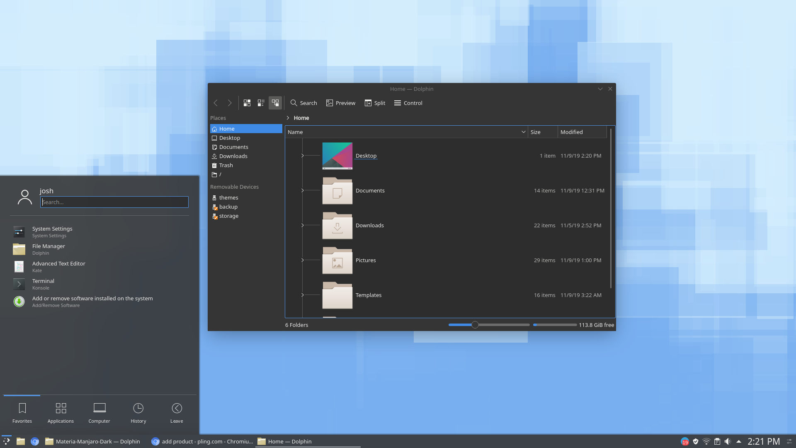
Task: Expand the Pictures folder tree row
Action: [303, 260]
